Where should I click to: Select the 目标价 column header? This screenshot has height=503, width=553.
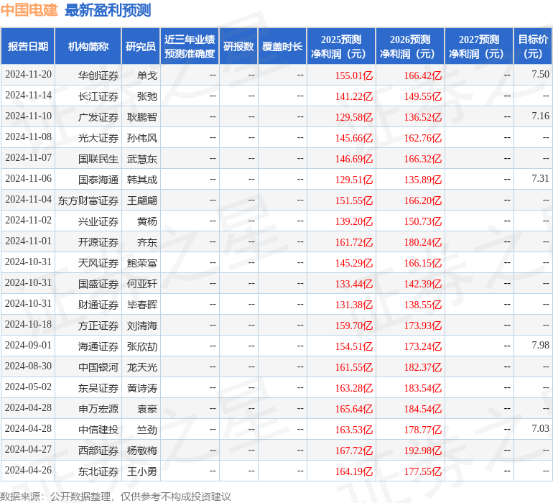click(x=533, y=46)
